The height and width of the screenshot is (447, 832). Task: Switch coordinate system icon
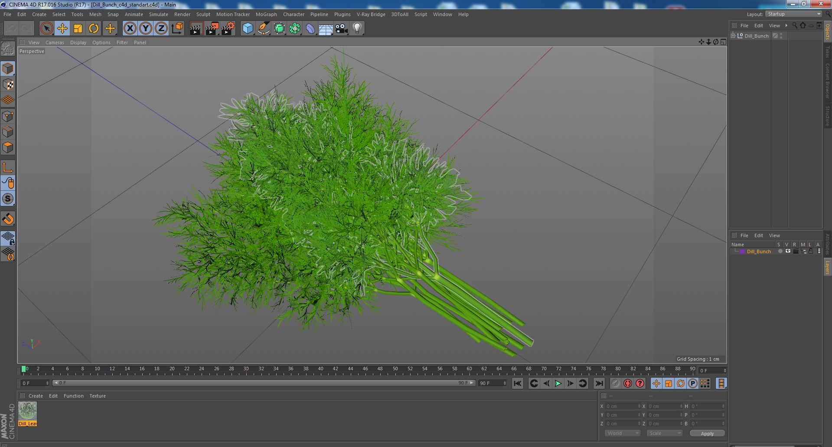(x=177, y=29)
